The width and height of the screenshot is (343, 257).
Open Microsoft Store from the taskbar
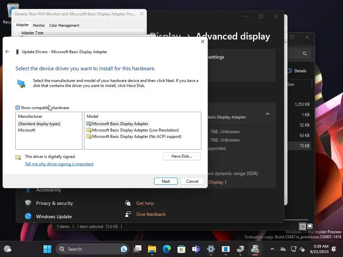[181, 249]
